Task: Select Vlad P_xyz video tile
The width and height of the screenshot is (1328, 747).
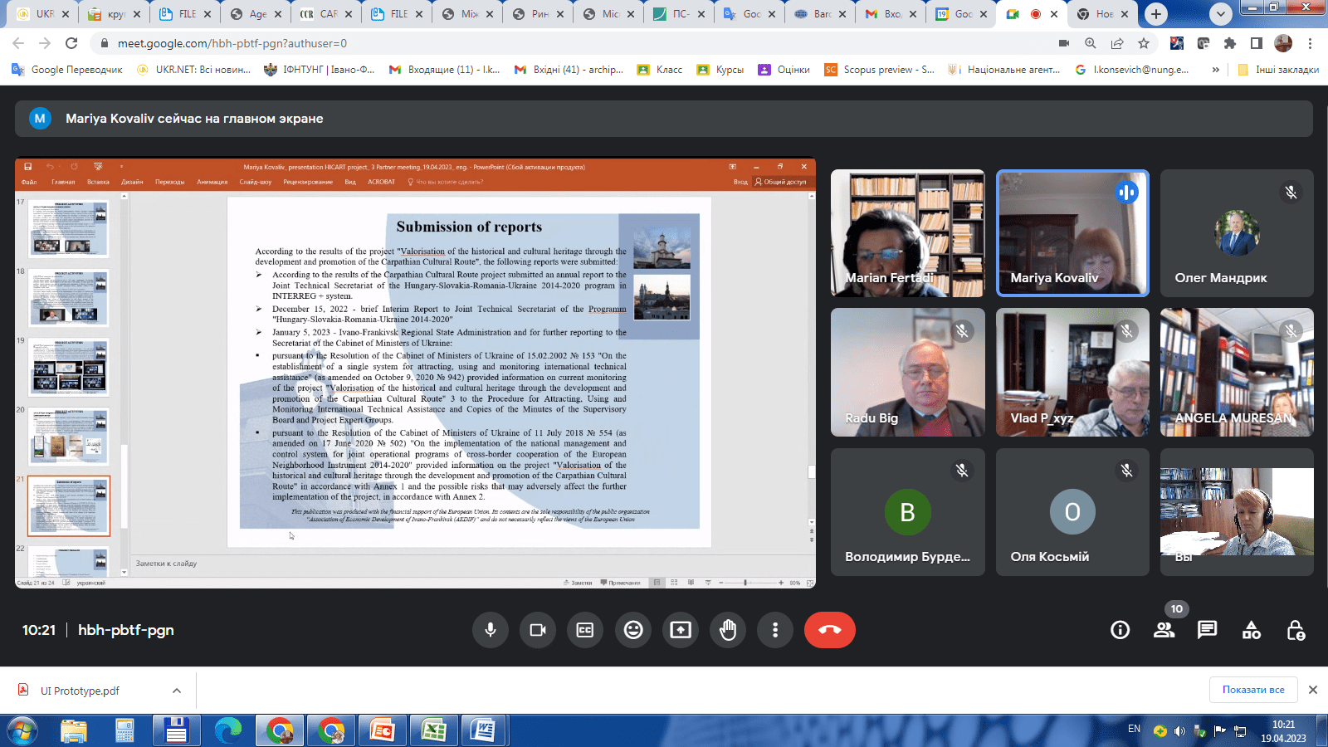Action: point(1072,373)
